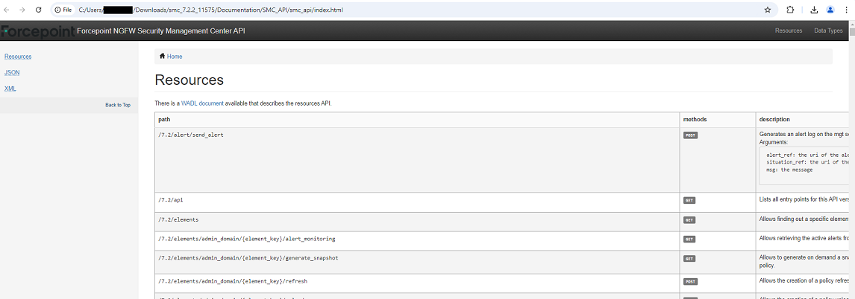Viewport: 855px width, 299px height.
Task: Click POST badge for send_alert row
Action: click(x=690, y=135)
